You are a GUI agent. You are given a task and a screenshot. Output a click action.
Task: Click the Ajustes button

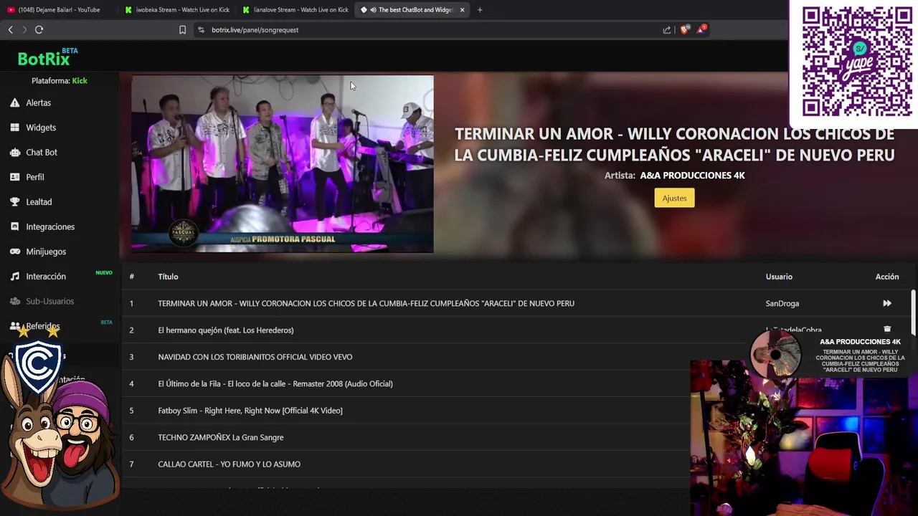(674, 198)
